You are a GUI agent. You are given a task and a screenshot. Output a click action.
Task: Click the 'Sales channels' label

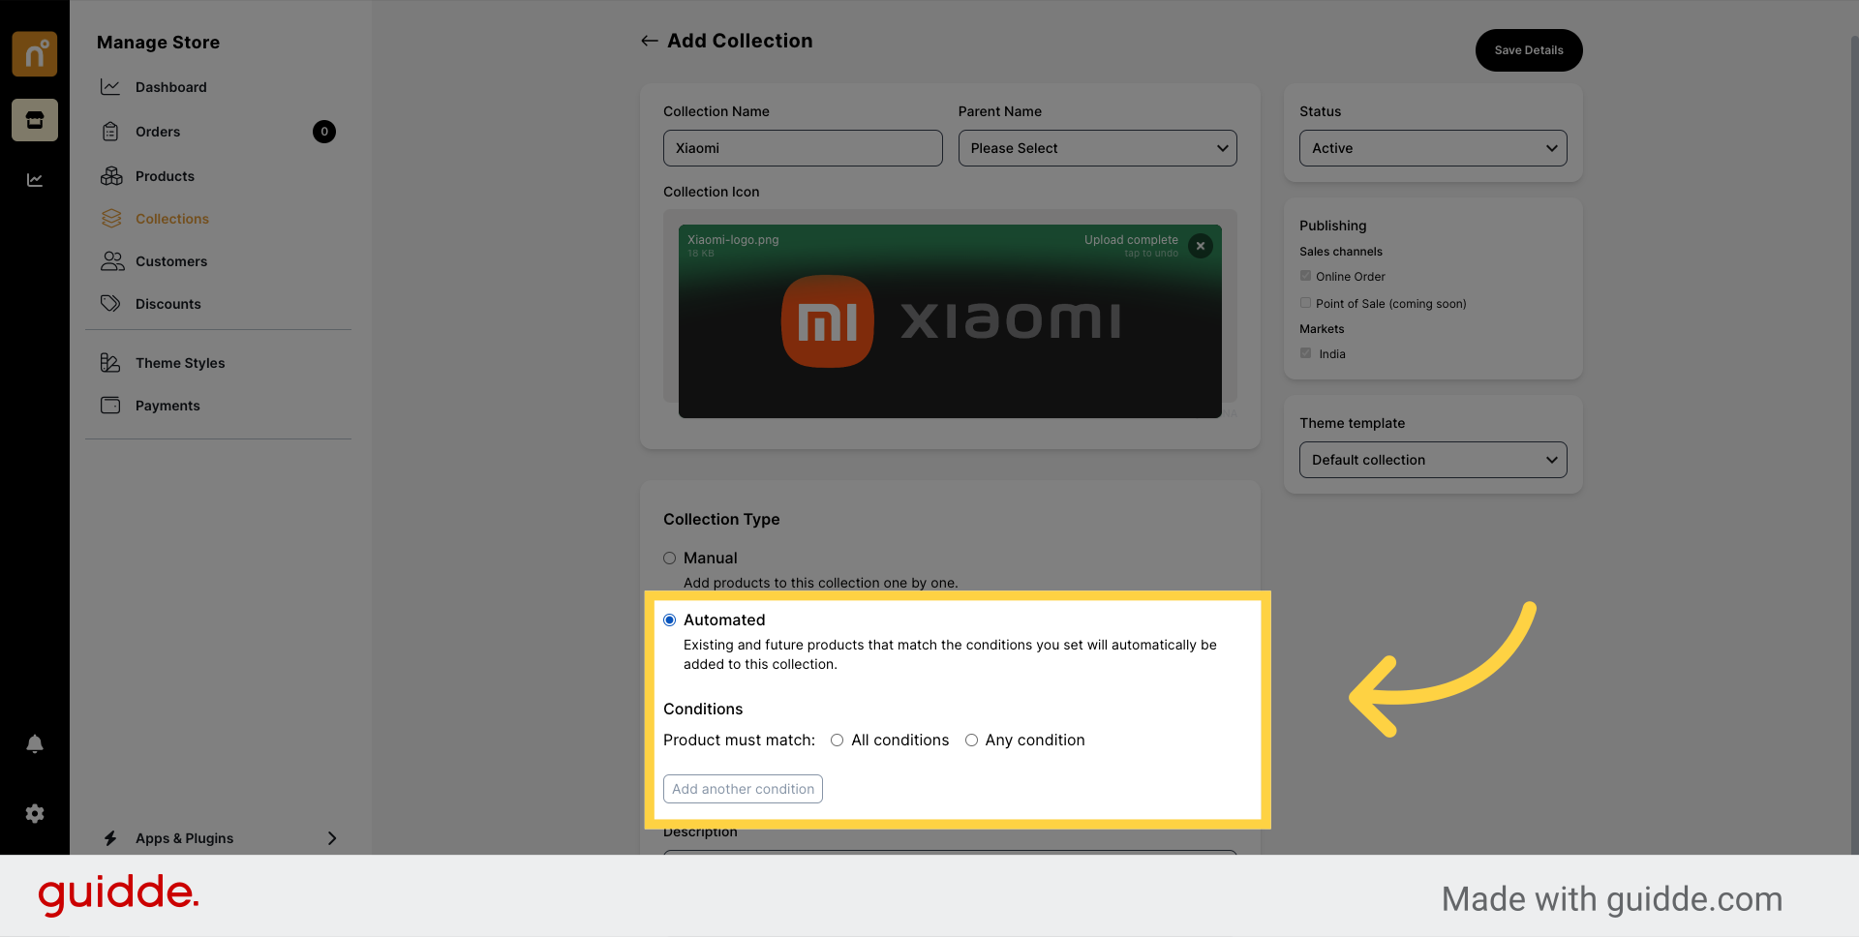click(1341, 252)
